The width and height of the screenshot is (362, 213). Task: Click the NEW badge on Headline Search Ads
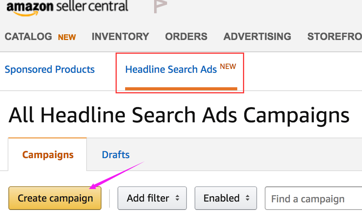click(x=228, y=67)
